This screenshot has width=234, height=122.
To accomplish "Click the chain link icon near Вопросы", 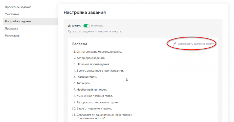I will click(x=174, y=44).
